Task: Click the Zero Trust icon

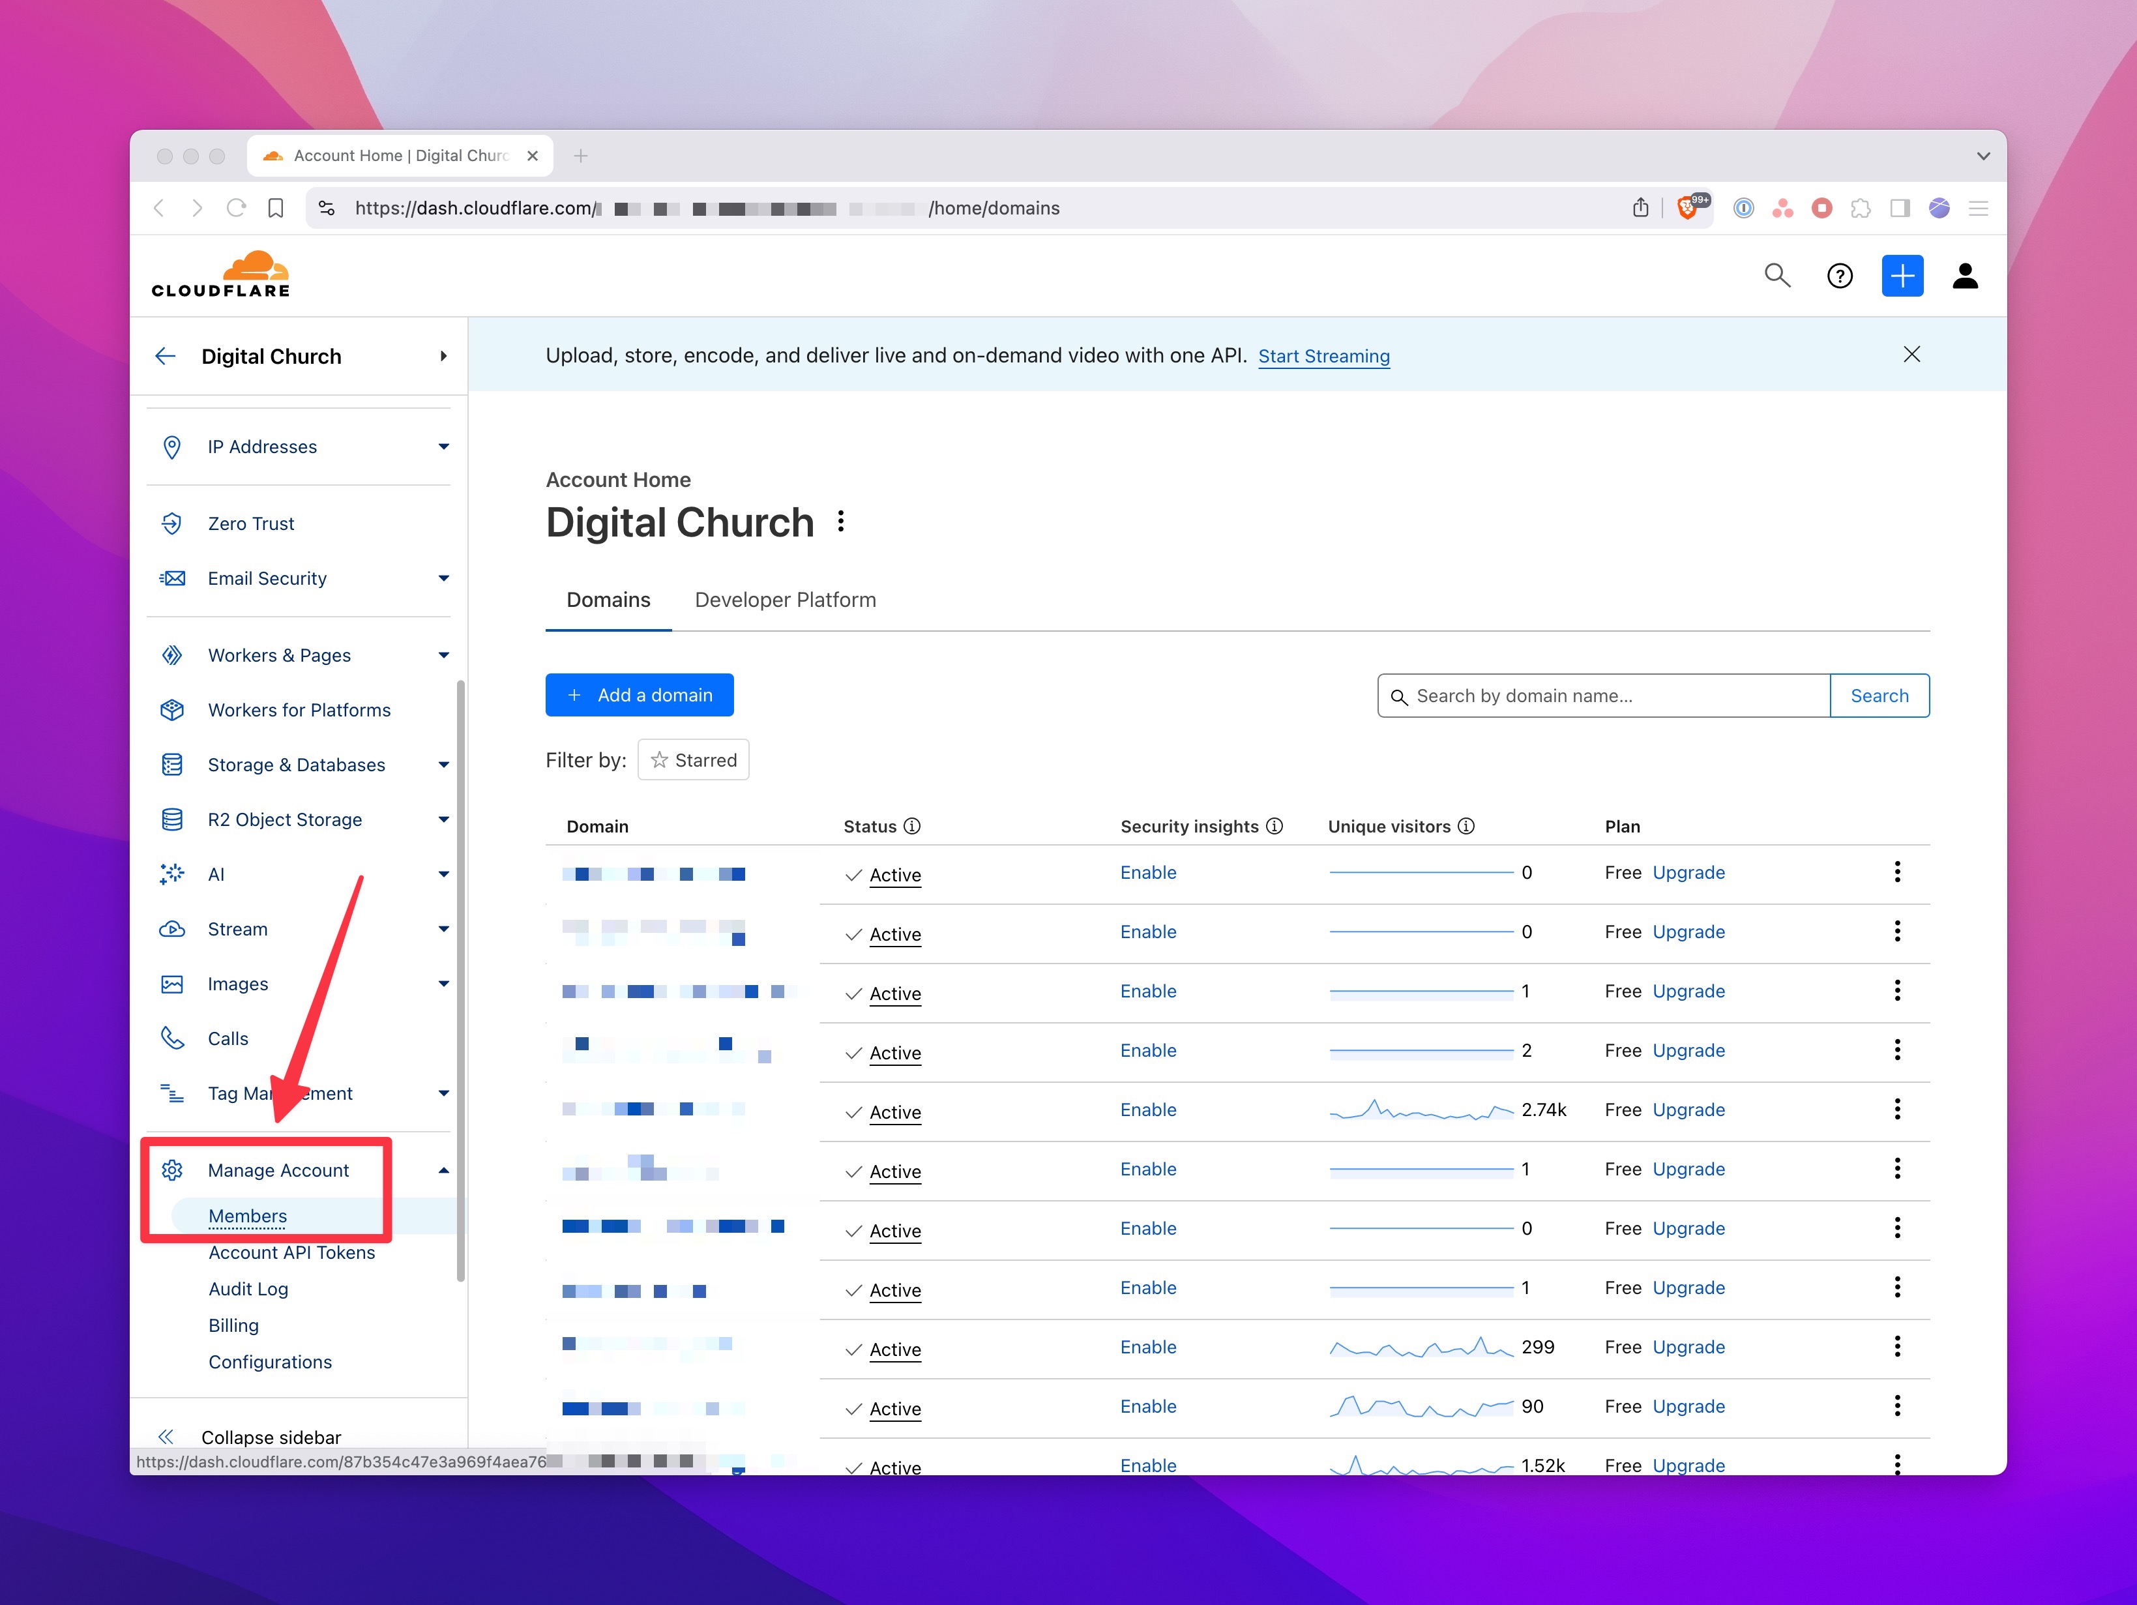Action: pos(172,523)
